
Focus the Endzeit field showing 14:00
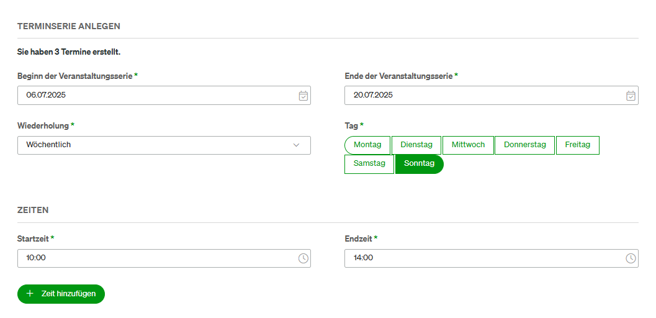(491, 258)
